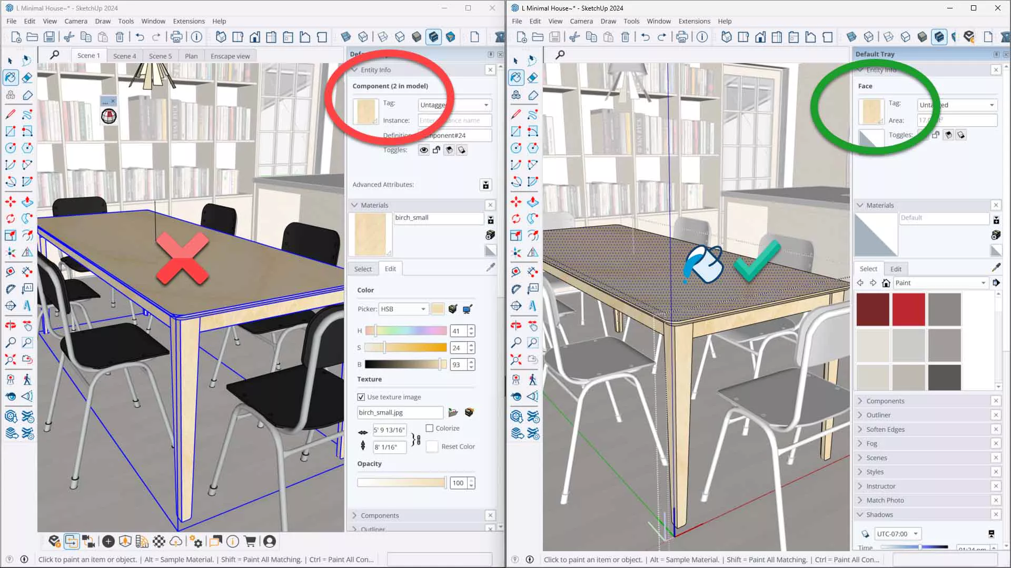This screenshot has width=1011, height=568.
Task: Open the Select tab in left Materials panel
Action: coord(362,269)
